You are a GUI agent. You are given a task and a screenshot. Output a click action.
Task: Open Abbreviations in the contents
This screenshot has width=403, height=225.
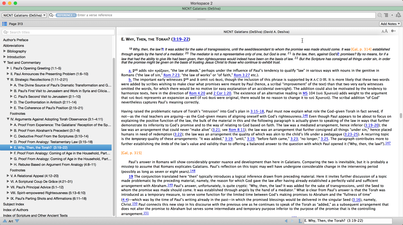tap(13, 46)
